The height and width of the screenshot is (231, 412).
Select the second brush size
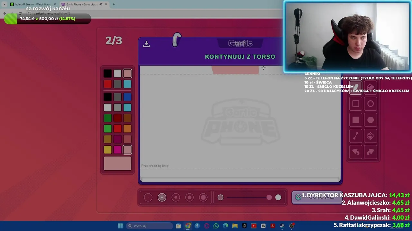pyautogui.click(x=162, y=197)
